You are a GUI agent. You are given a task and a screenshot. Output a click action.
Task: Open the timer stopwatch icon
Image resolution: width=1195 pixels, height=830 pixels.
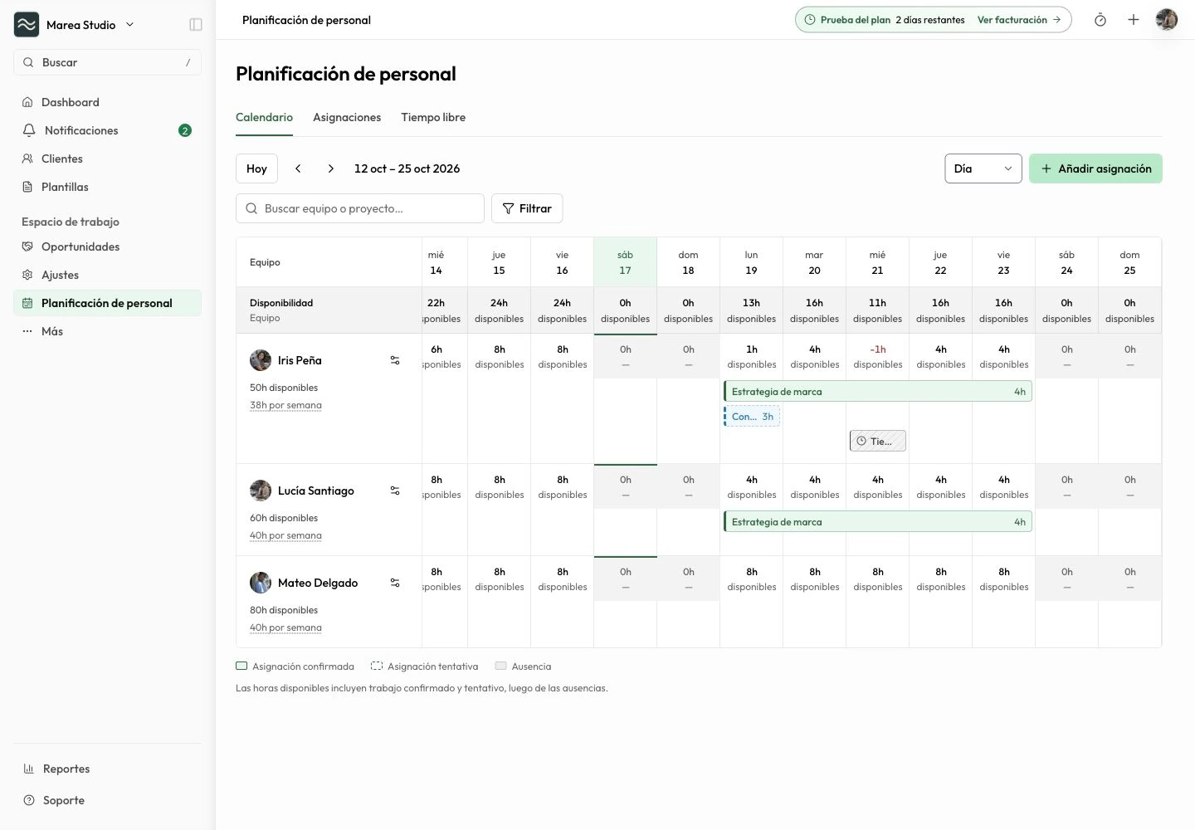click(1100, 20)
